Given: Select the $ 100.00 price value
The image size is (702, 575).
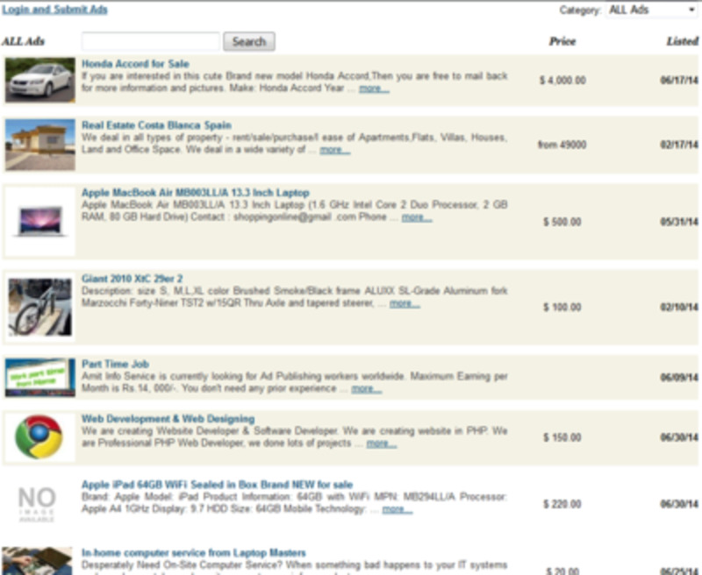Looking at the screenshot, I should click(x=562, y=307).
